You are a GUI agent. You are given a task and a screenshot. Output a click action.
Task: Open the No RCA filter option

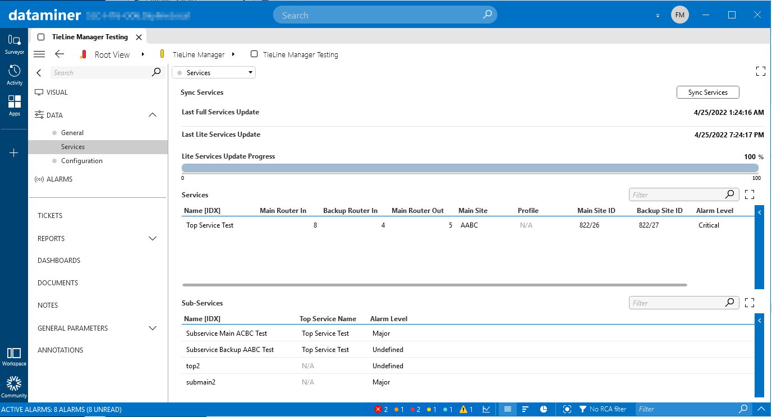coord(603,410)
